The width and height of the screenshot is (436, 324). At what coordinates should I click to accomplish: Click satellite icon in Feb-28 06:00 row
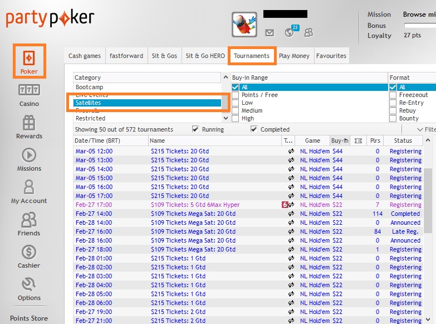291,303
